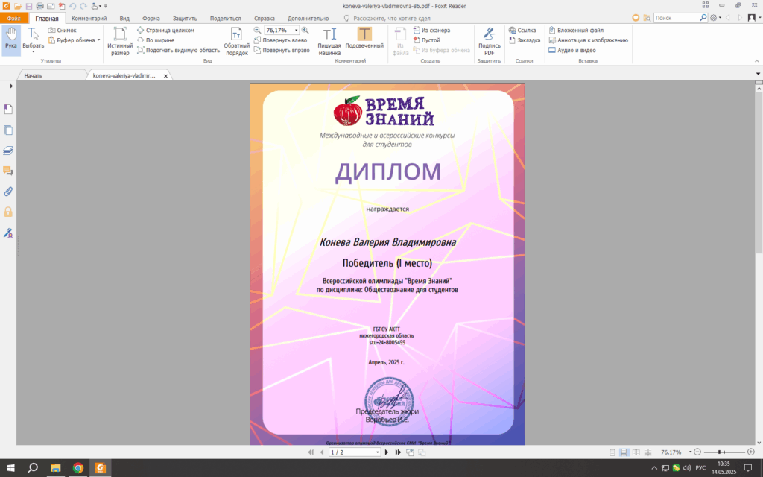Select the Подсвеченный highlight tool

point(364,38)
